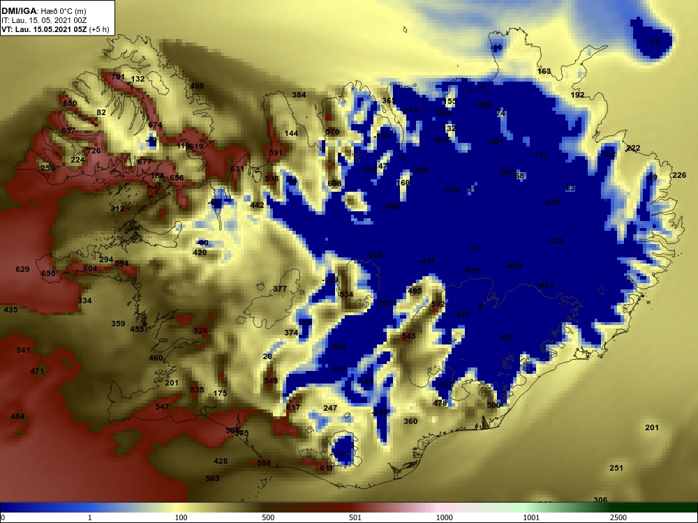Click the '360' value near the south coast
Screen dimensions: 698x523
pyautogui.click(x=410, y=421)
